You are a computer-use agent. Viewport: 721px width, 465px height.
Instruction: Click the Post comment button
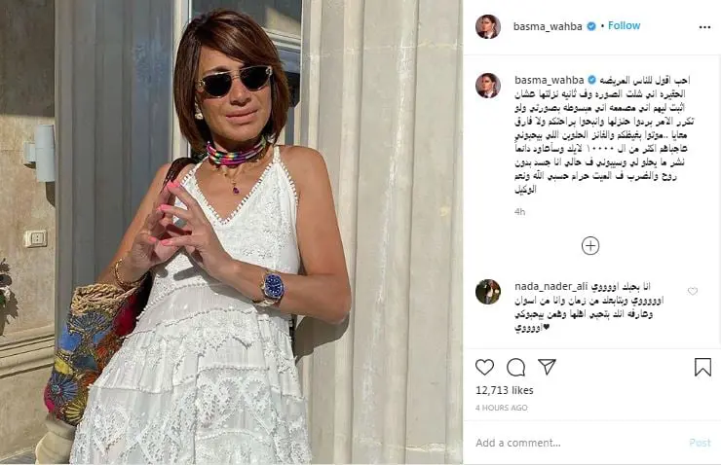700,443
